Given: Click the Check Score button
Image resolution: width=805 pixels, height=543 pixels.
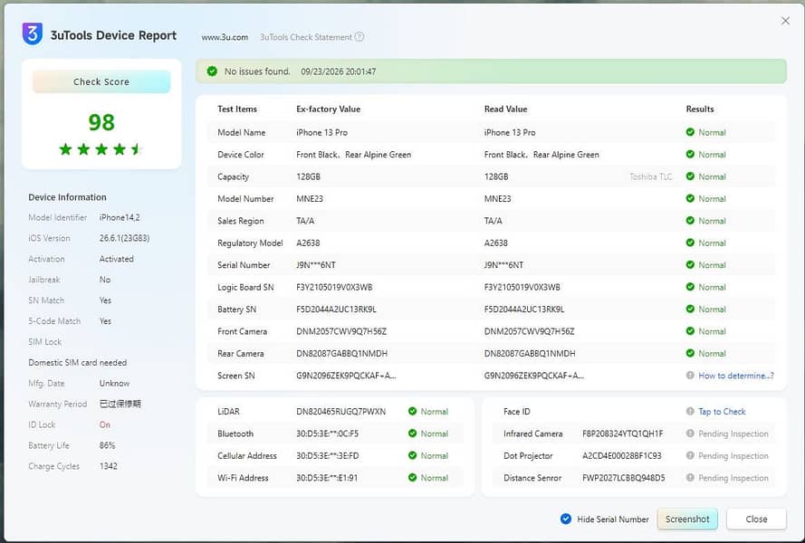Looking at the screenshot, I should (x=101, y=81).
